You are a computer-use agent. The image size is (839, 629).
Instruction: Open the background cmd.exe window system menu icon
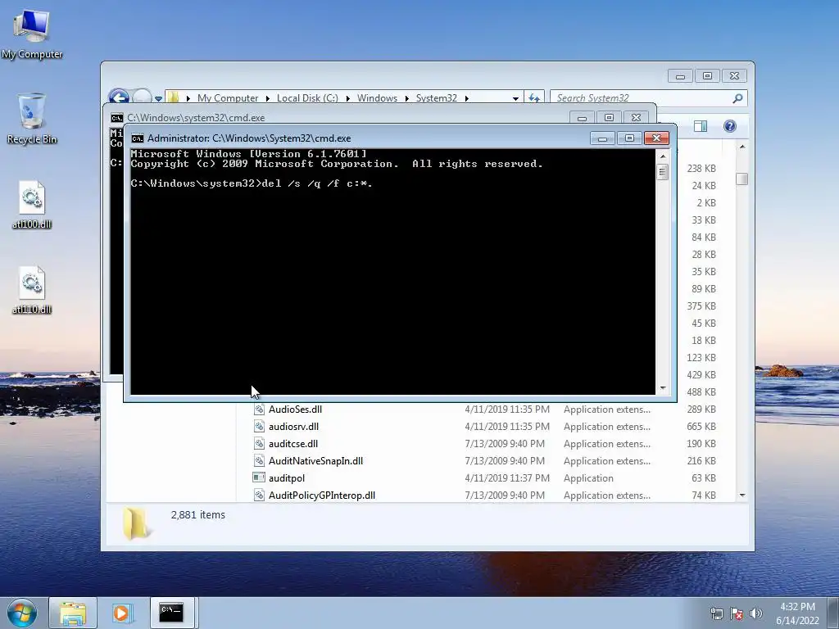[116, 118]
